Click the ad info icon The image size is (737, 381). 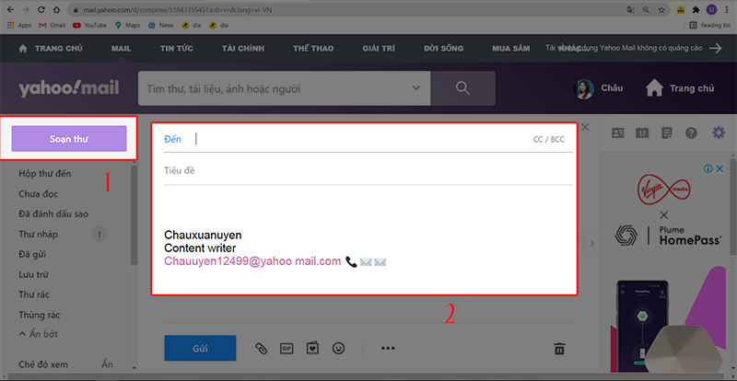point(708,168)
